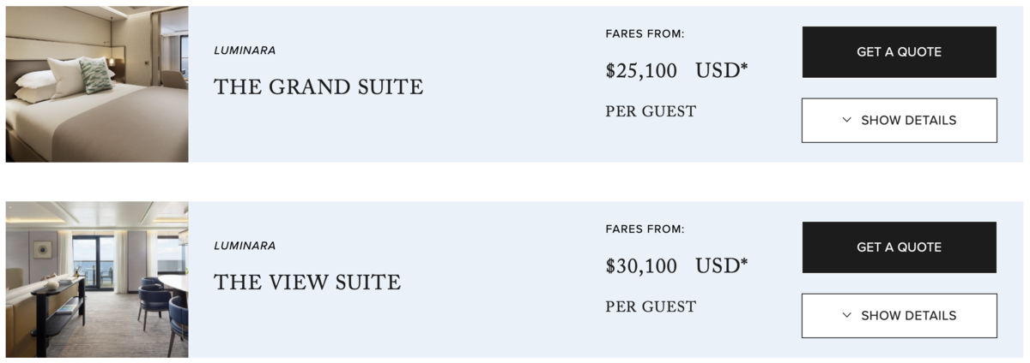Image resolution: width=1030 pixels, height=363 pixels.
Task: Click Per Guest text under $30,100
Action: tap(651, 306)
